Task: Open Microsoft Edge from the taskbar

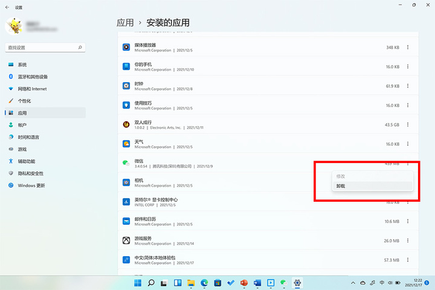Action: [204, 283]
